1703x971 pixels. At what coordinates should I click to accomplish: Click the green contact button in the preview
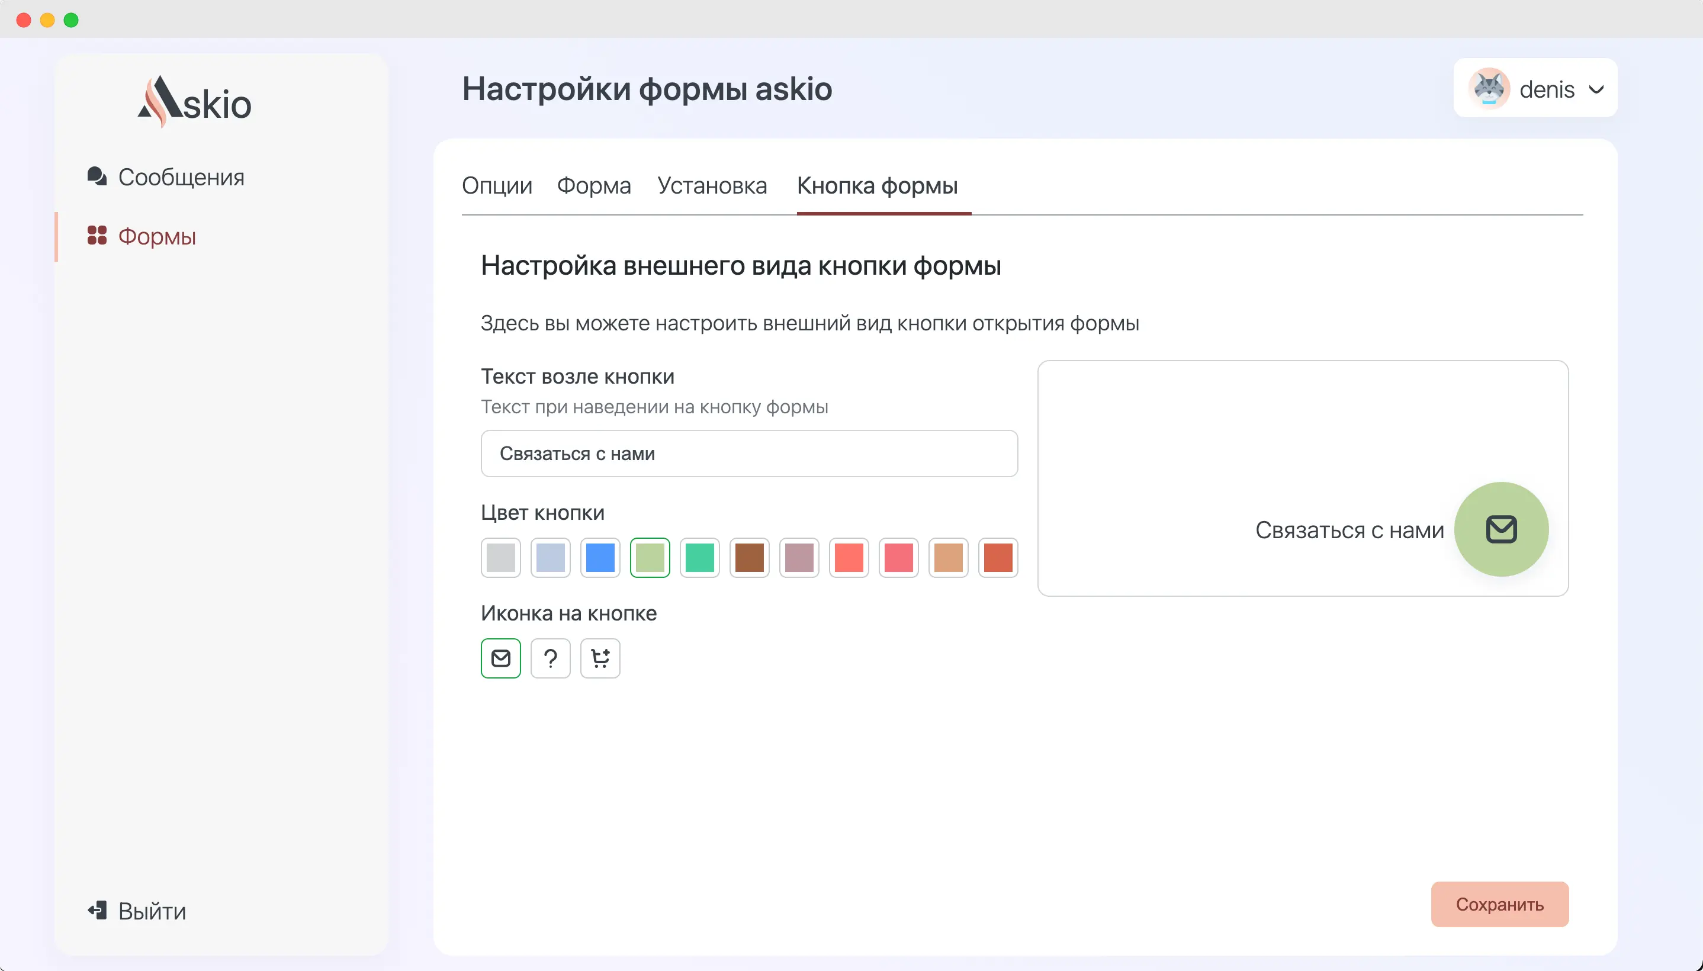click(1500, 528)
